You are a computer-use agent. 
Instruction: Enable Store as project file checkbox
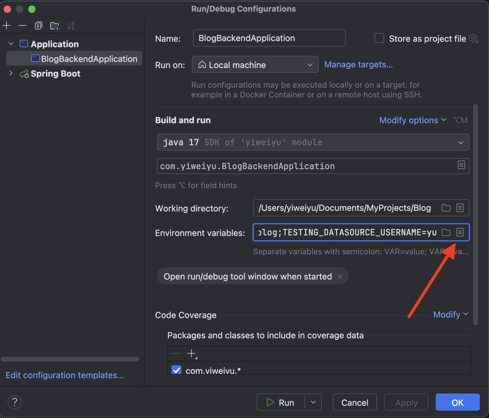379,38
